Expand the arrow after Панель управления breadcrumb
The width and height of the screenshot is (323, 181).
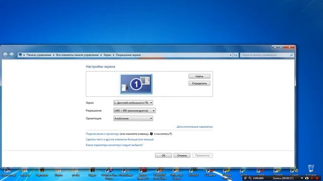pos(53,55)
